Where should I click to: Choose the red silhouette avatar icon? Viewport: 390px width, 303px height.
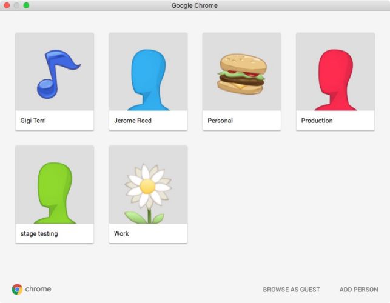(x=335, y=79)
